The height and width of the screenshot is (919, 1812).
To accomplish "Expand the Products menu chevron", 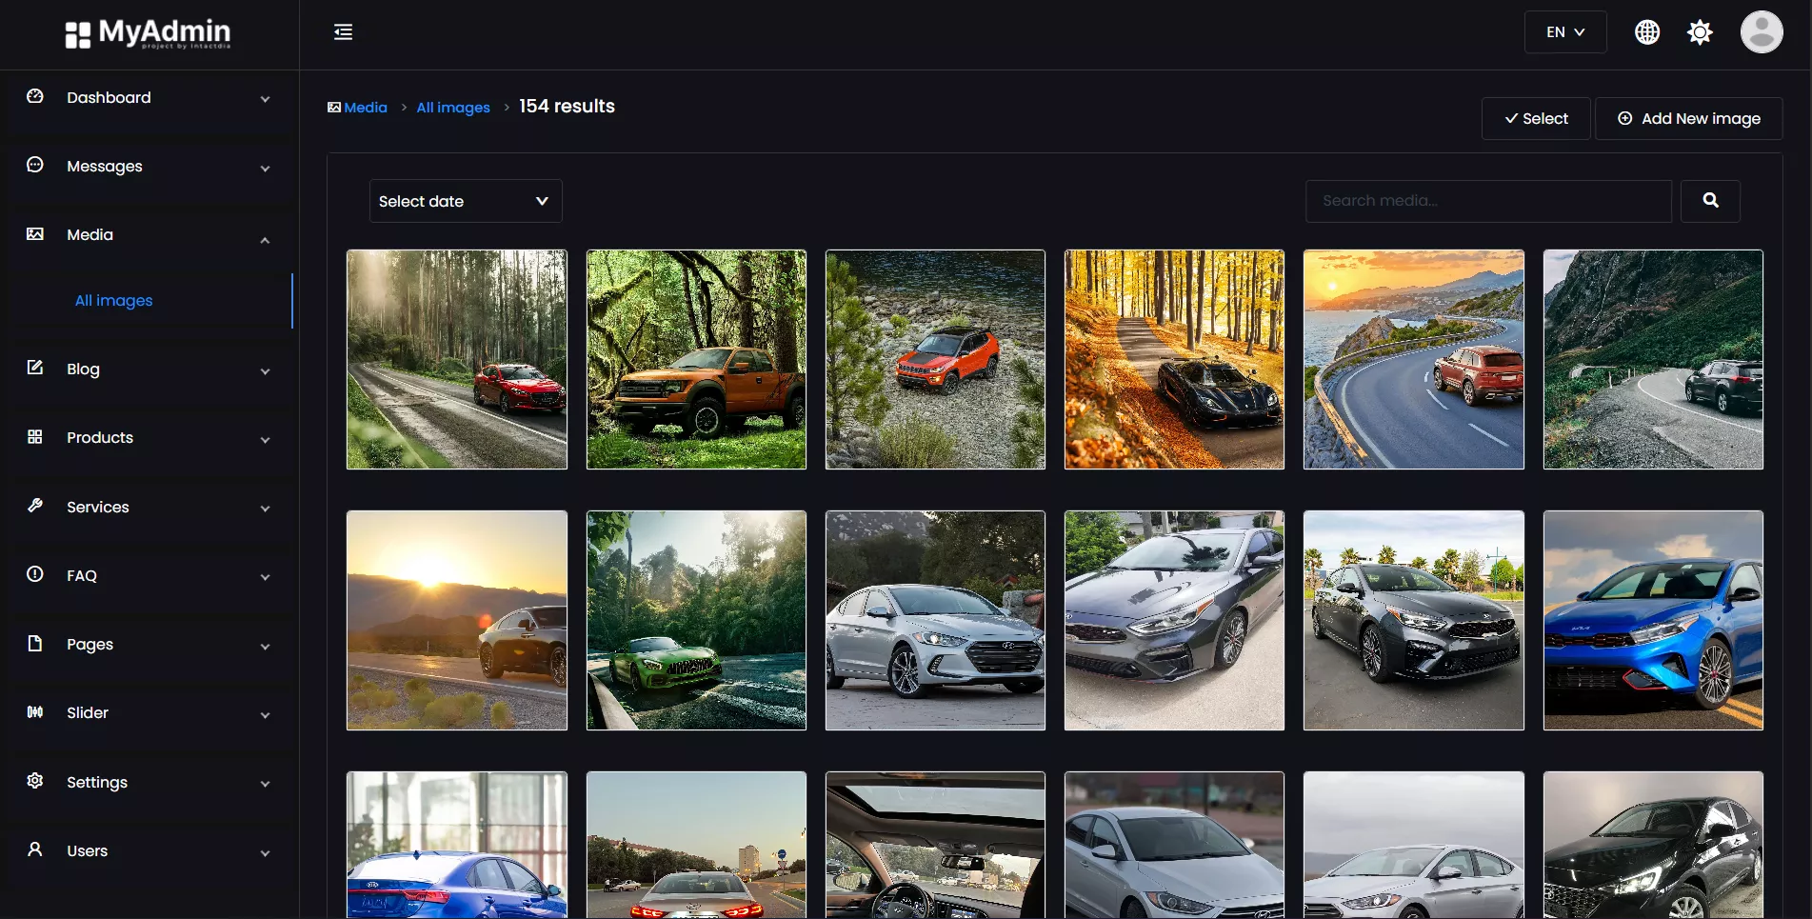I will click(265, 440).
